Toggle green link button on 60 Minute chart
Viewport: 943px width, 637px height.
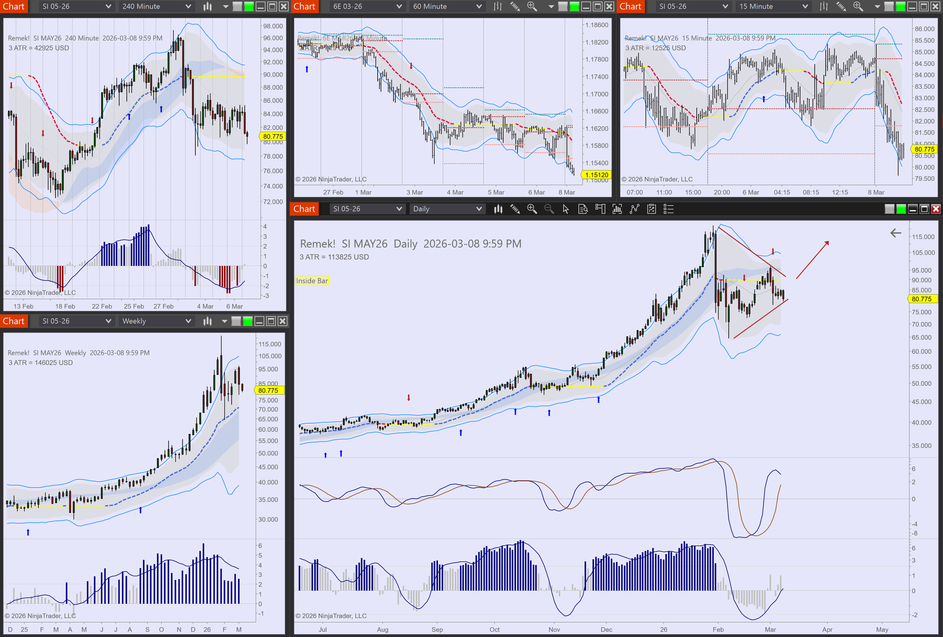click(x=574, y=6)
